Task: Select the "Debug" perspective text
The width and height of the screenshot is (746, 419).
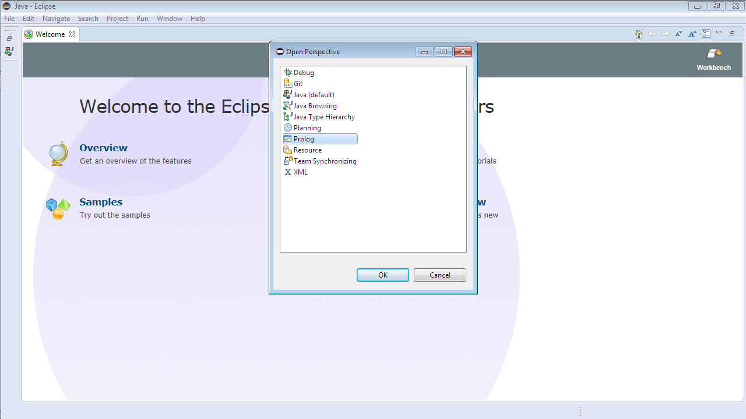Action: (x=304, y=73)
